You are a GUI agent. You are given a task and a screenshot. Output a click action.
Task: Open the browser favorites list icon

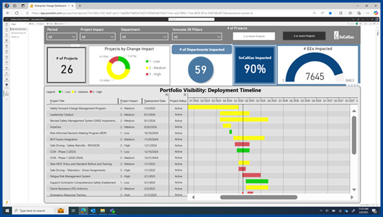(x=350, y=13)
